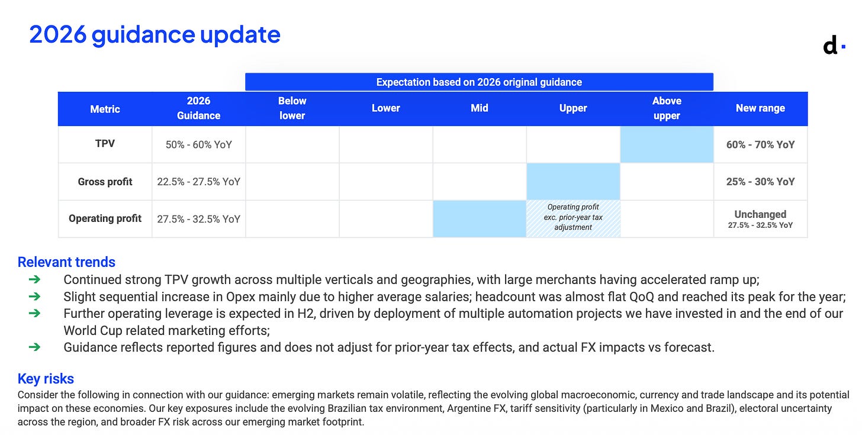Click the 'Key risks' heading
The width and height of the screenshot is (862, 435).
[46, 379]
